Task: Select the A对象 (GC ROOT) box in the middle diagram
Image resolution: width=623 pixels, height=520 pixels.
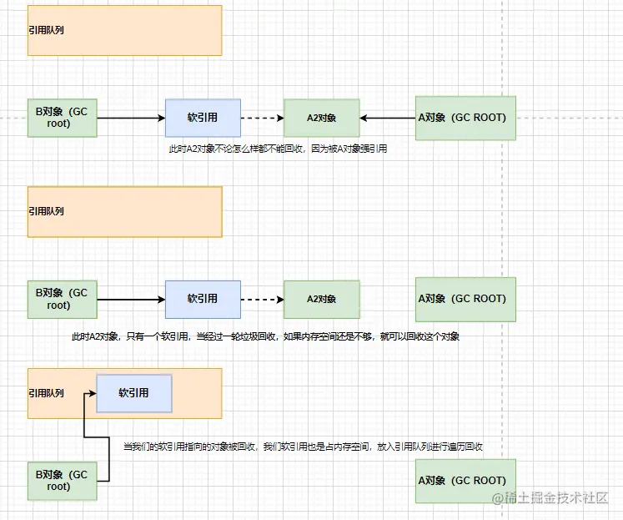Action: [465, 300]
